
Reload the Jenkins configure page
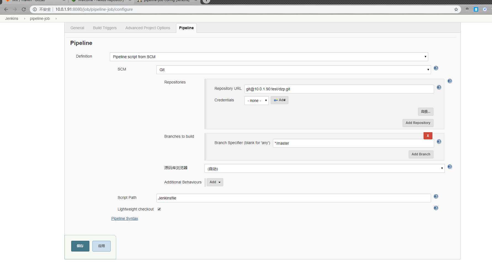pos(24,9)
